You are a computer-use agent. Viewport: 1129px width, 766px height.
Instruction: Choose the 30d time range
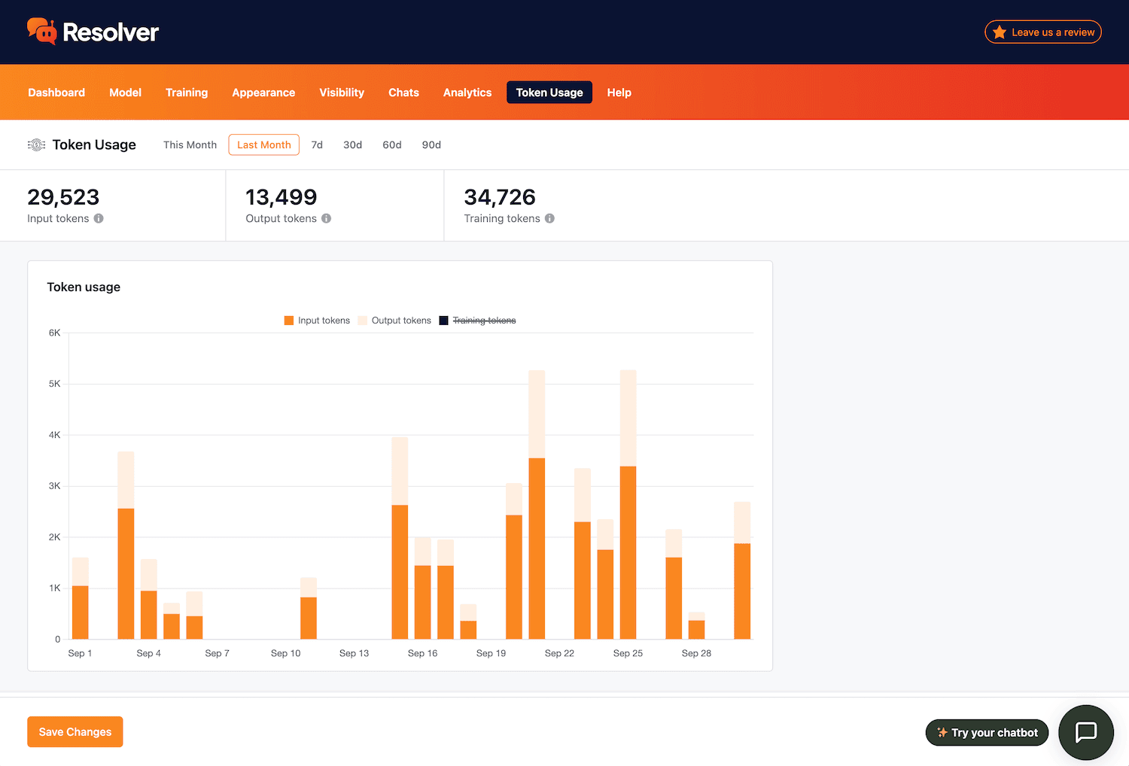pyautogui.click(x=352, y=144)
